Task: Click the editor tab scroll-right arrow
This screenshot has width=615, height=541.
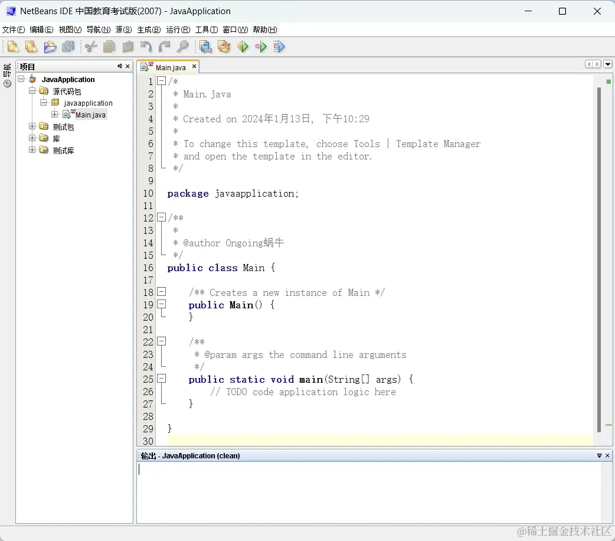Action: 597,64
